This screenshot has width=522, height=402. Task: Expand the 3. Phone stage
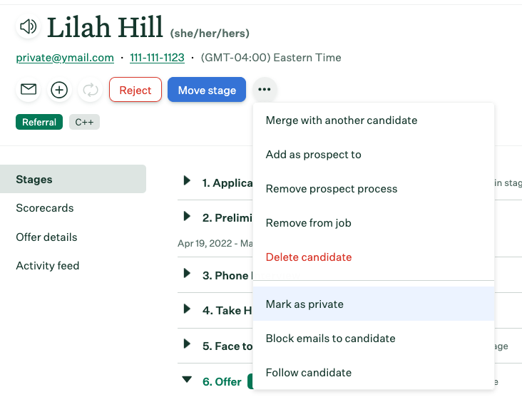point(187,274)
